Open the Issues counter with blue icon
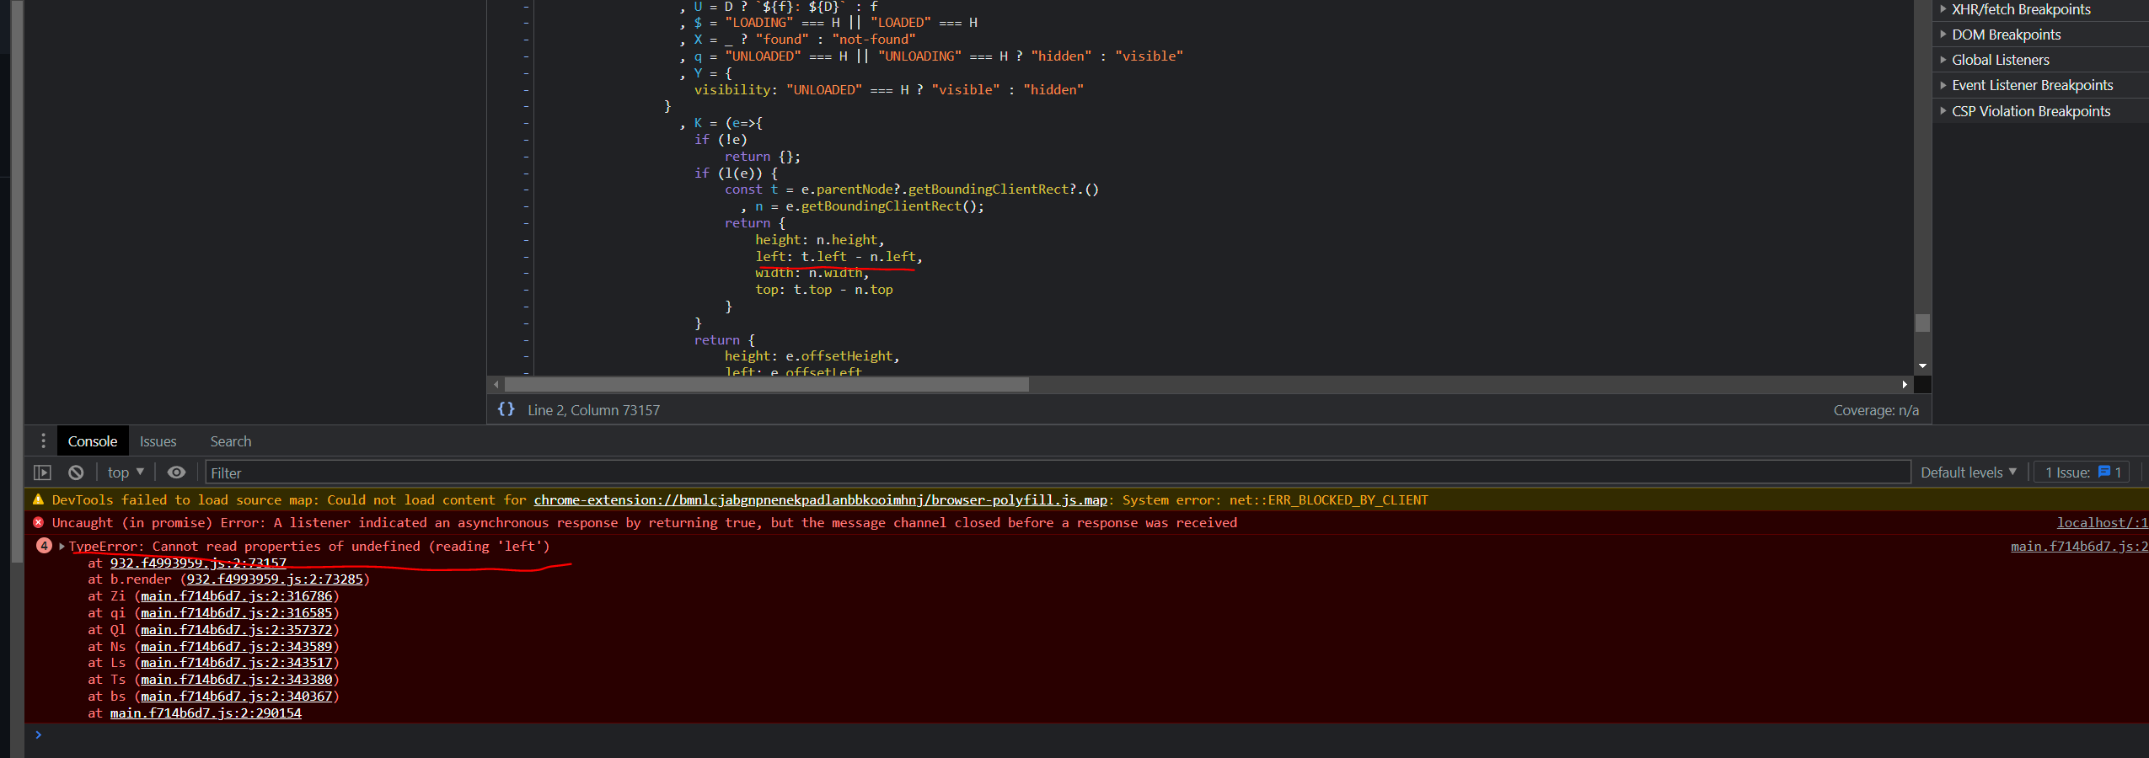Screen dimensions: 2149x758 click(2080, 472)
